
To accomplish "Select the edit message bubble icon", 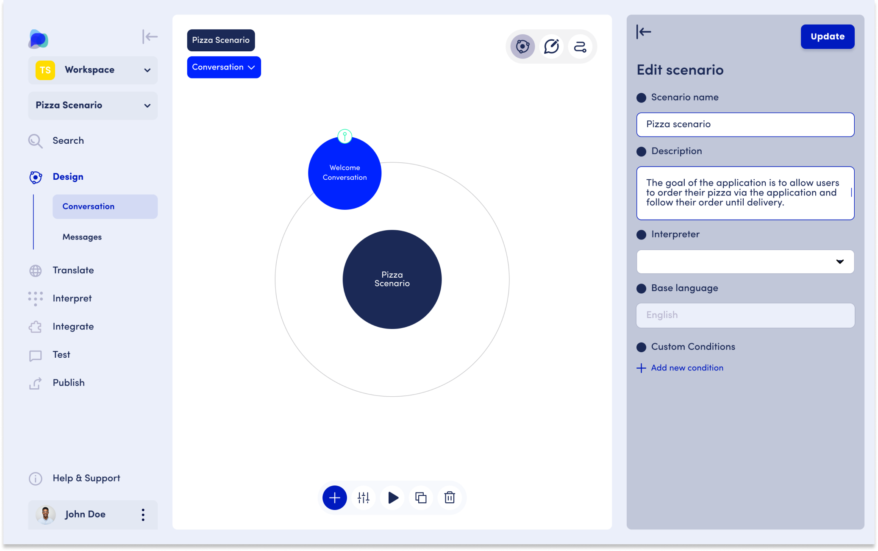I will point(551,47).
